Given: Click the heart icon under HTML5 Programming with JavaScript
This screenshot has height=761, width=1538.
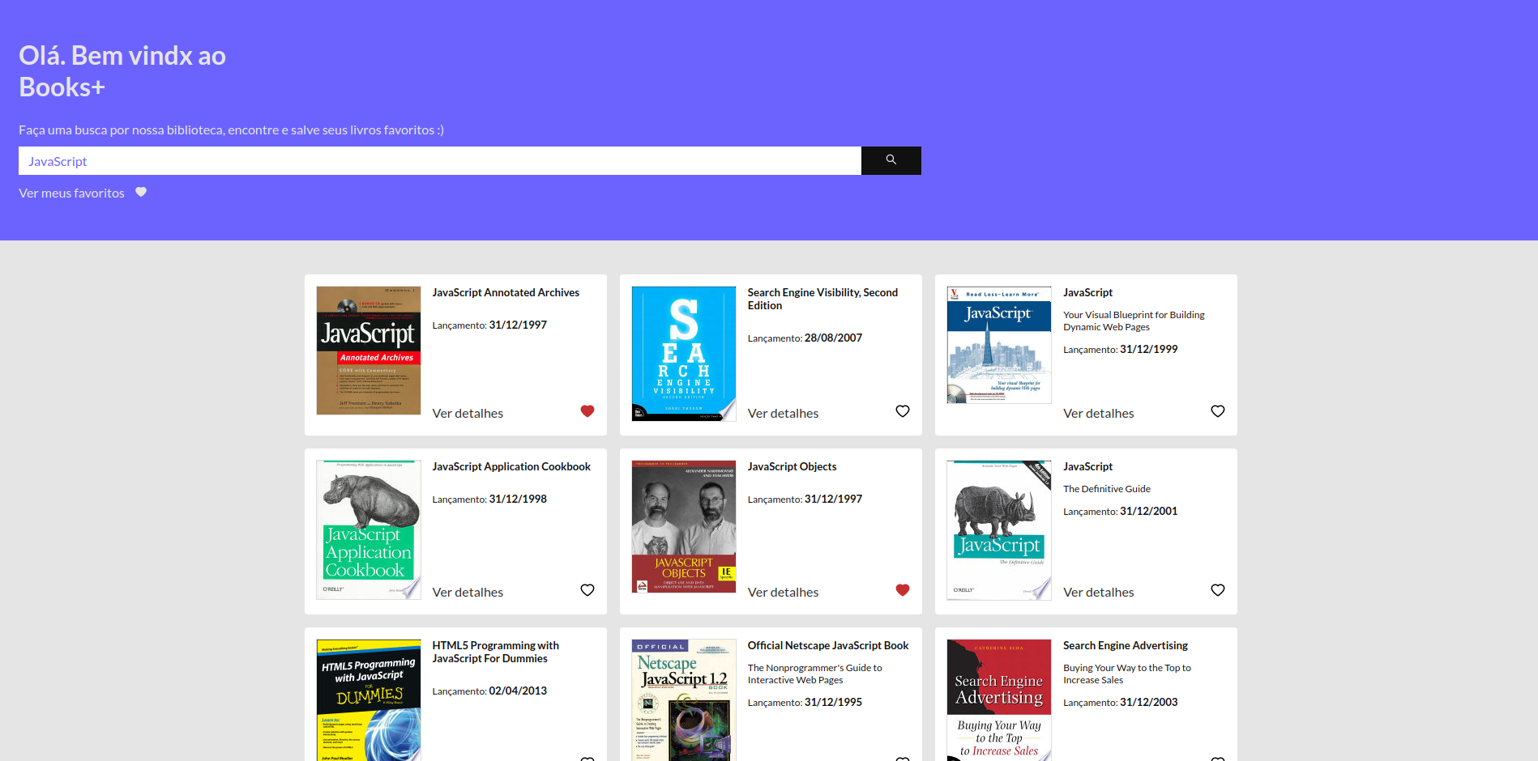Looking at the screenshot, I should click(587, 758).
